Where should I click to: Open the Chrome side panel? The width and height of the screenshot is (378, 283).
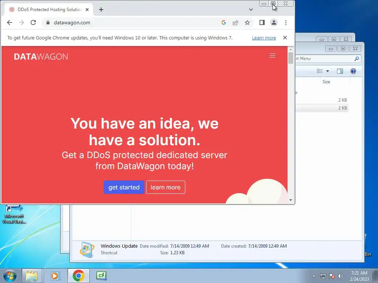262,22
